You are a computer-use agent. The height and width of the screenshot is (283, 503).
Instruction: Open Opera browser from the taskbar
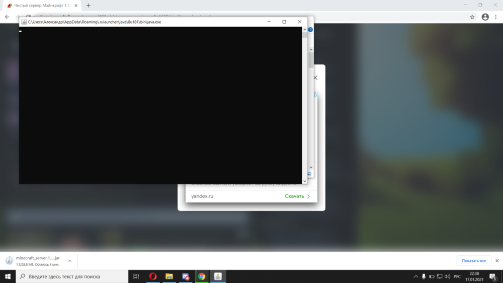pos(153,276)
